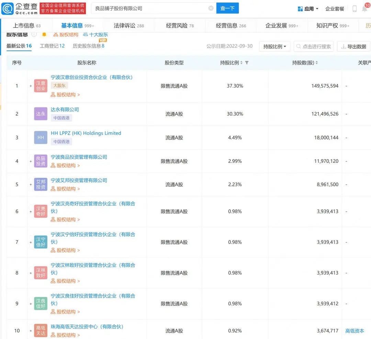Switch to the 法律诉讼 tab
This screenshot has width=371, height=339.
point(129,26)
